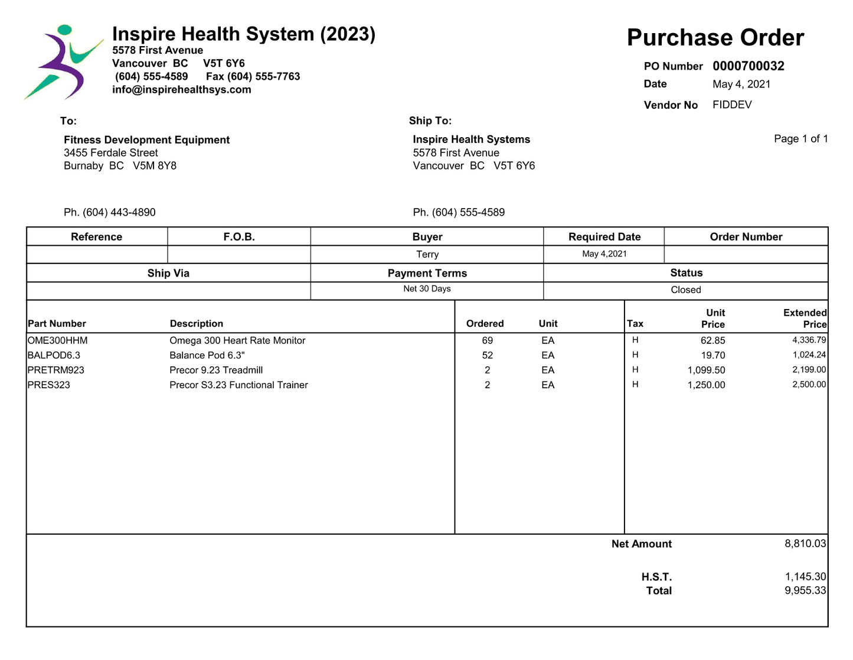Screen dimensions: 853x660
Task: Click ship-to phone Ph. (604) 555-4589
Action: pos(459,213)
